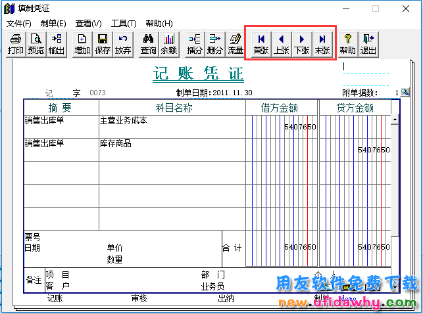Discard changes with 放弃 icon

pos(123,44)
